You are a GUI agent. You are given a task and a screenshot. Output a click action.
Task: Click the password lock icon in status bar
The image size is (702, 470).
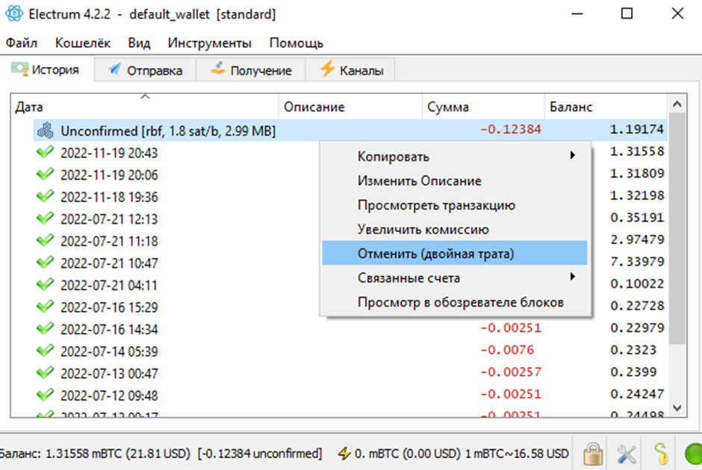(593, 454)
